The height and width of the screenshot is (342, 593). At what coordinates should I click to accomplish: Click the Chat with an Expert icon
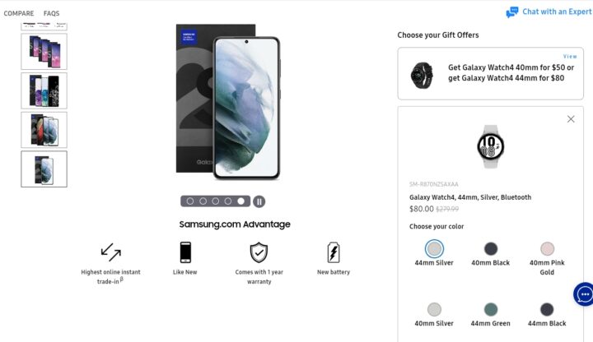point(512,12)
